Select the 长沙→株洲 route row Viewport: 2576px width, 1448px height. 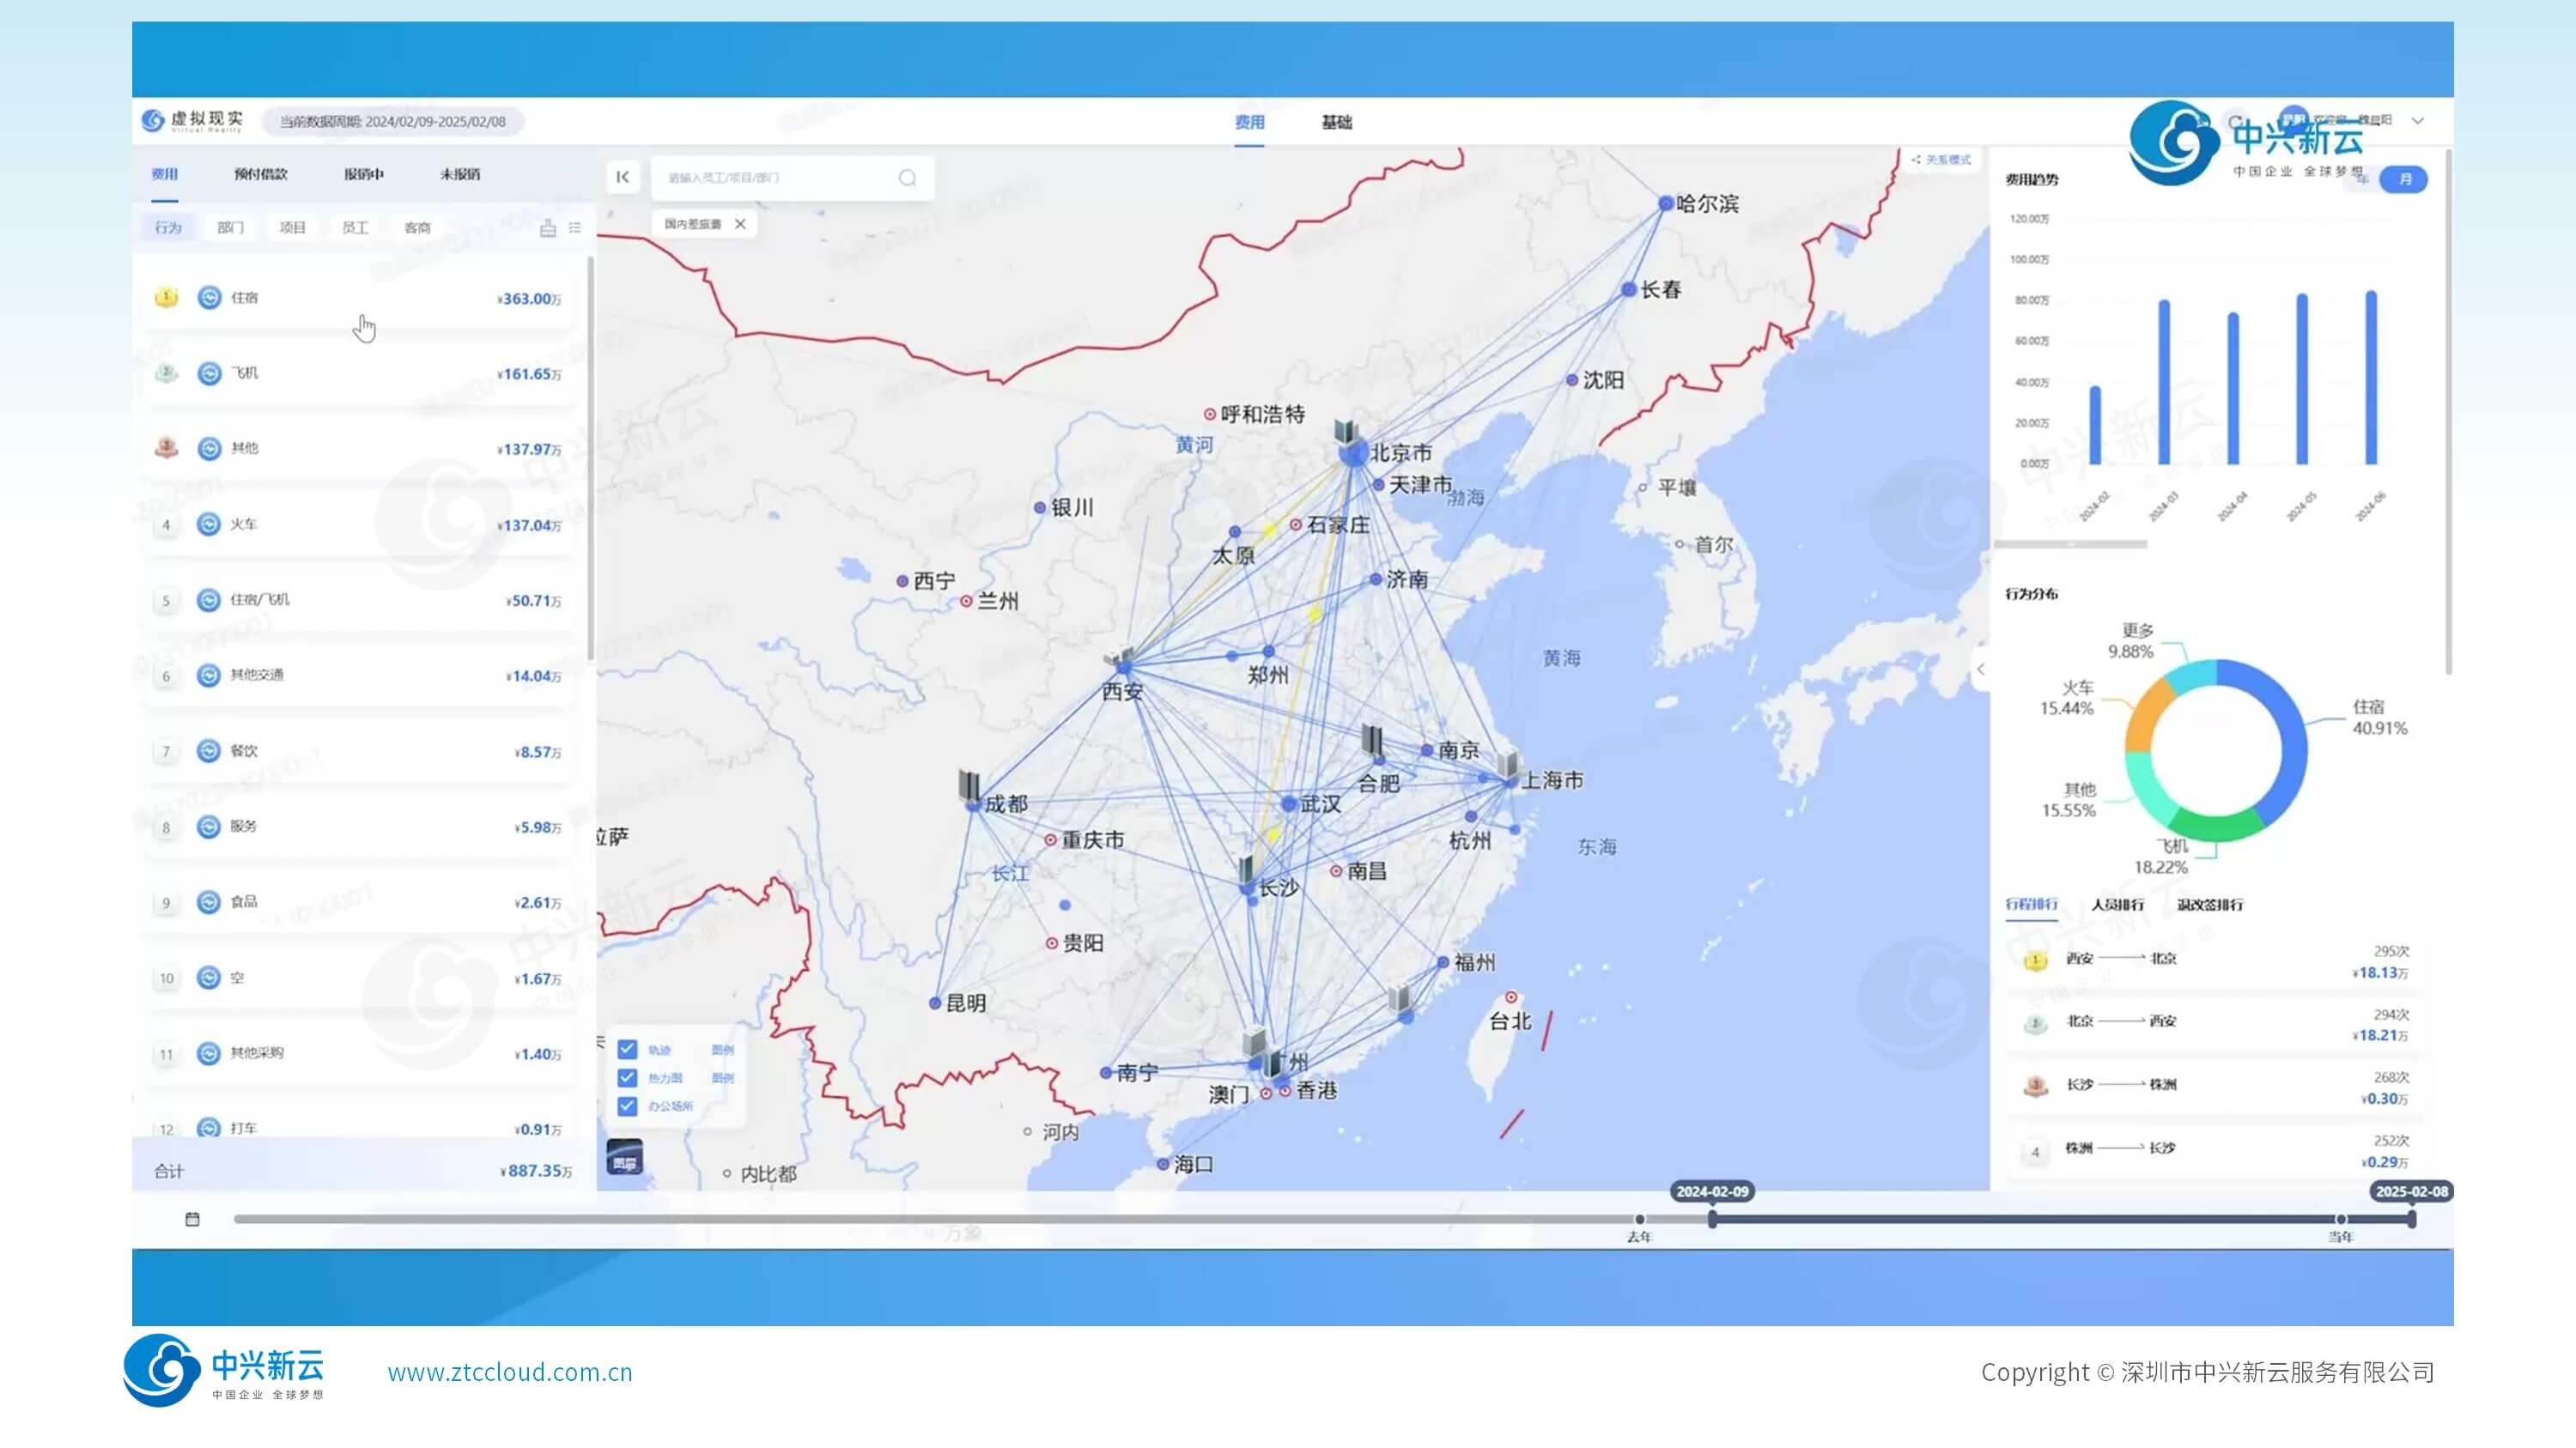[x=2218, y=1088]
